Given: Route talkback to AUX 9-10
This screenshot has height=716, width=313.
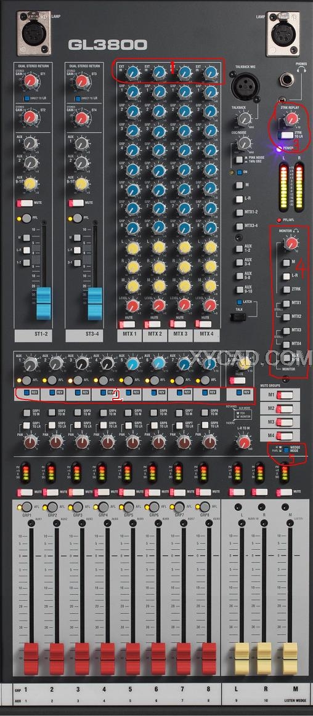Looking at the screenshot, I should (x=240, y=289).
